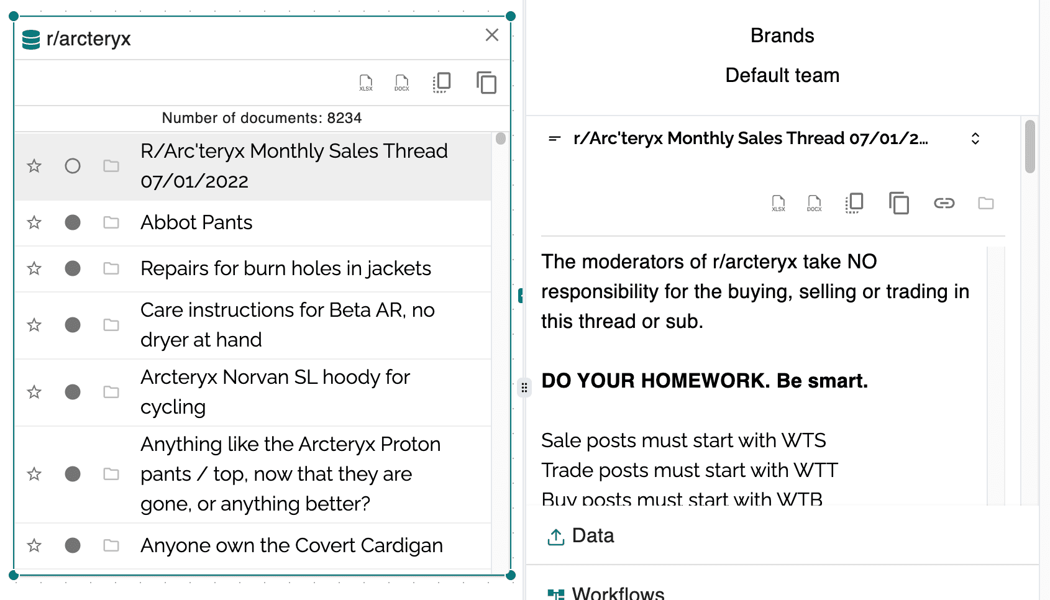This screenshot has width=1050, height=600.
Task: Toggle read circle for Abbot Pants
Action: click(73, 222)
